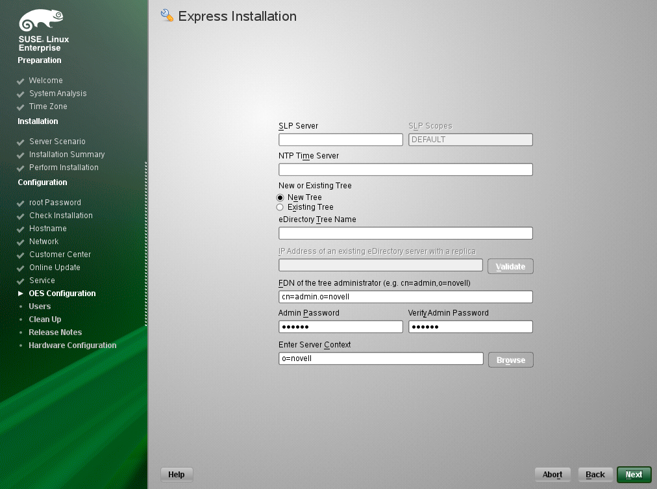
Task: Select the Existing Tree radio button
Action: (280, 207)
